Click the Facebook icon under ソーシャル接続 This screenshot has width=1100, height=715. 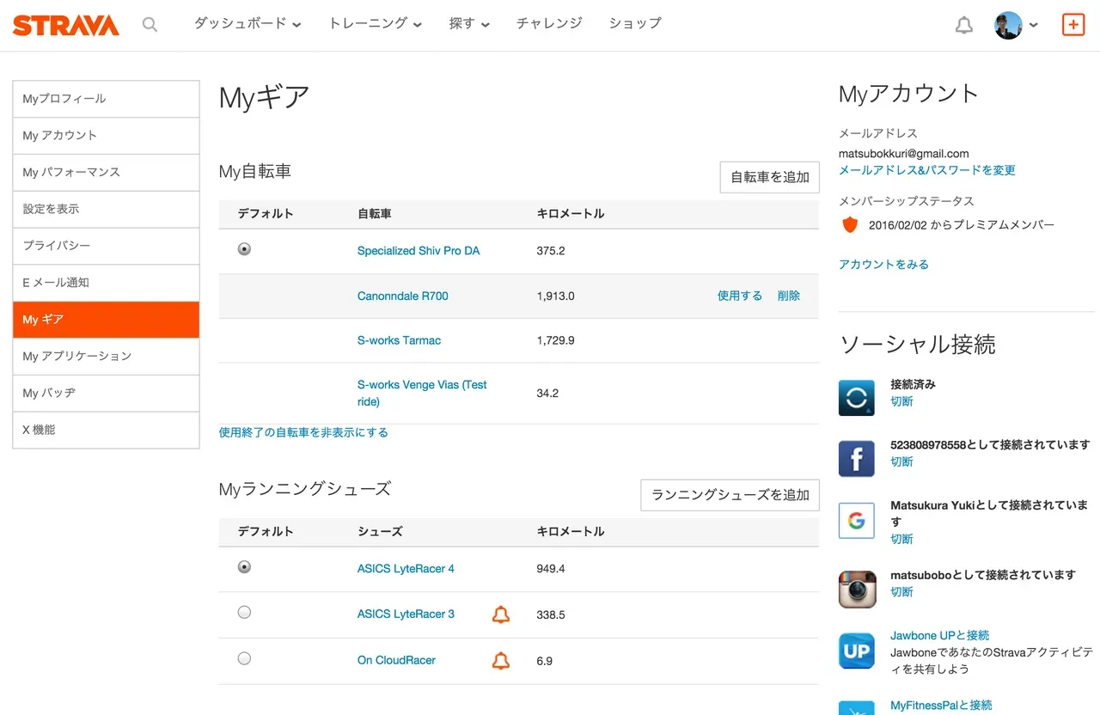856,458
